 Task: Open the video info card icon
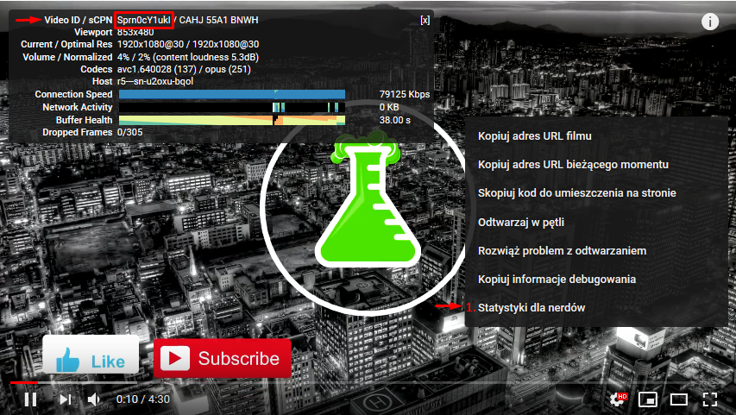710,22
